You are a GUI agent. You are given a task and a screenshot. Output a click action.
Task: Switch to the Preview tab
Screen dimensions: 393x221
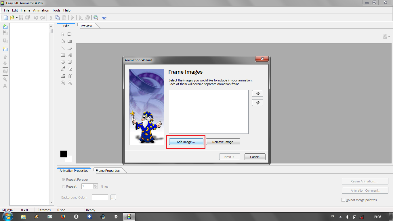86,26
